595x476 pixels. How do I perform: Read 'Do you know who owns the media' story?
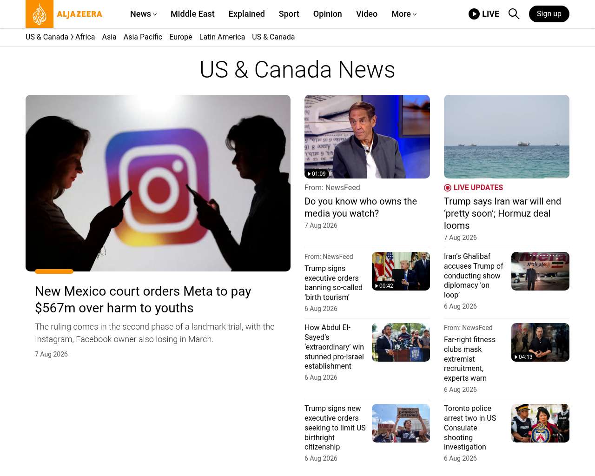(361, 207)
